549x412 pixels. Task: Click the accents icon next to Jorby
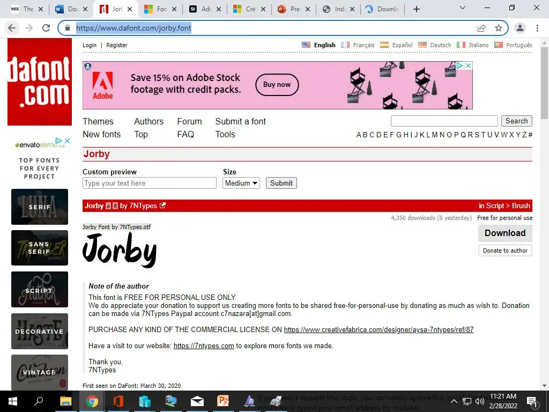pyautogui.click(x=108, y=206)
